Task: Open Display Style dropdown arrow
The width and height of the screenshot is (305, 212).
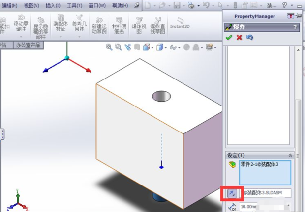Action: (x=166, y=47)
